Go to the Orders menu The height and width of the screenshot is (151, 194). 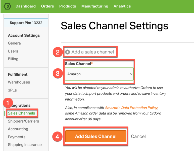pyautogui.click(x=47, y=6)
